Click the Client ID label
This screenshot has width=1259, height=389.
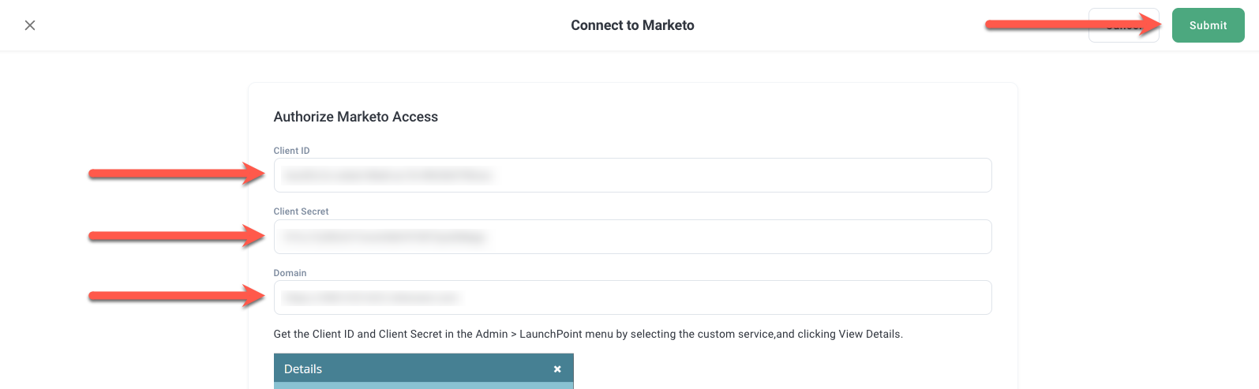point(291,151)
